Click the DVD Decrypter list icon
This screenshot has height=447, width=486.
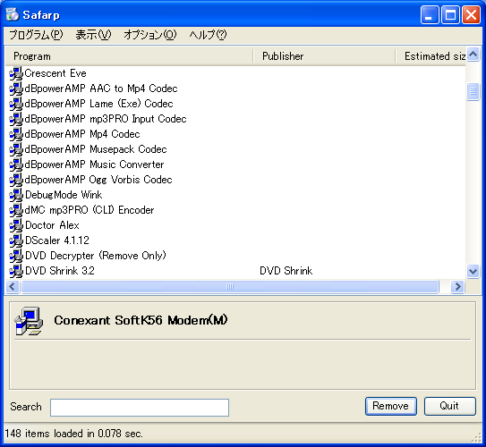click(x=16, y=256)
